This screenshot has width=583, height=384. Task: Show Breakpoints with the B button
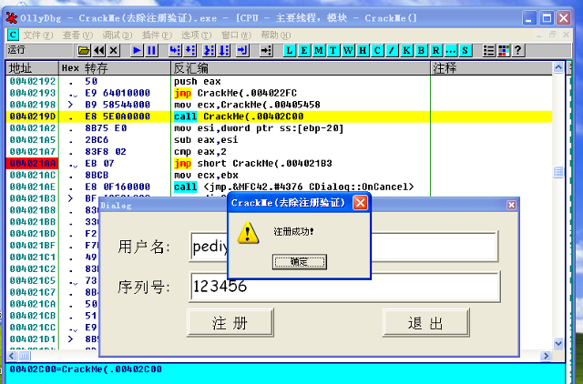pos(421,50)
